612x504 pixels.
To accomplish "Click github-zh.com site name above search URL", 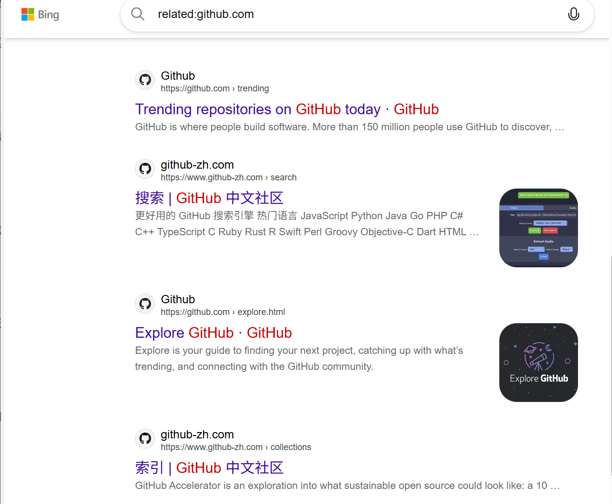I will [x=197, y=165].
